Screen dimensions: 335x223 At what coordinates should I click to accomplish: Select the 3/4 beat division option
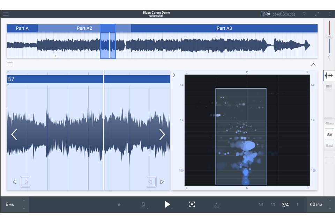[285, 205]
